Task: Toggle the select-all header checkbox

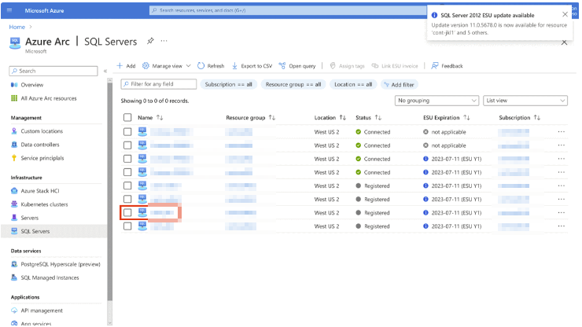Action: (x=127, y=118)
